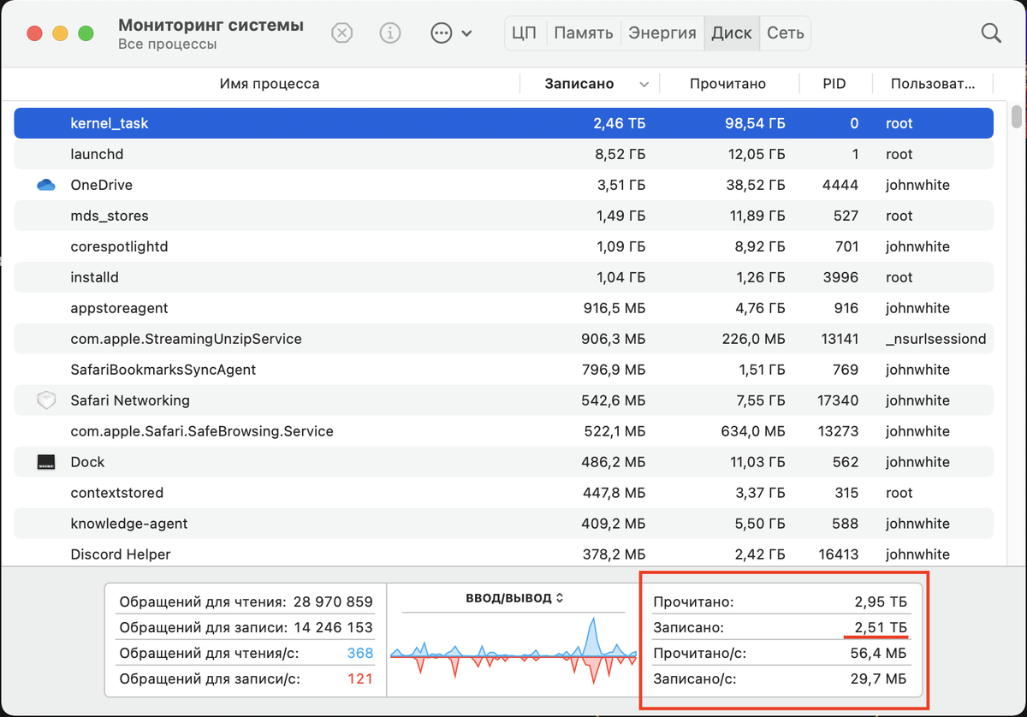The width and height of the screenshot is (1027, 717).
Task: Click the 2,46 ТБ written value
Action: (620, 123)
